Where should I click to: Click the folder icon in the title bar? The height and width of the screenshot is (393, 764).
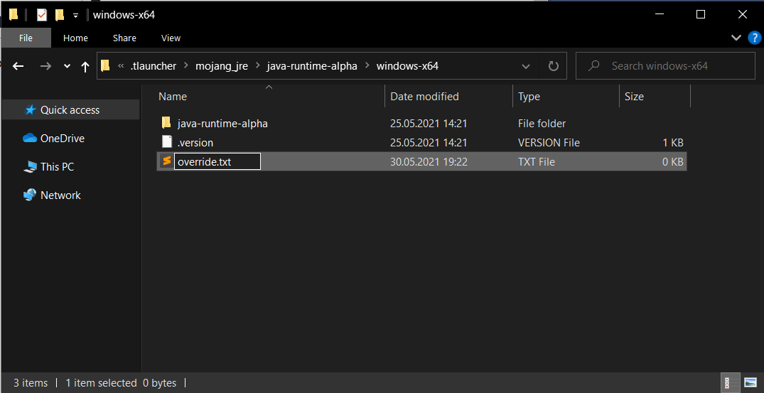pos(14,15)
